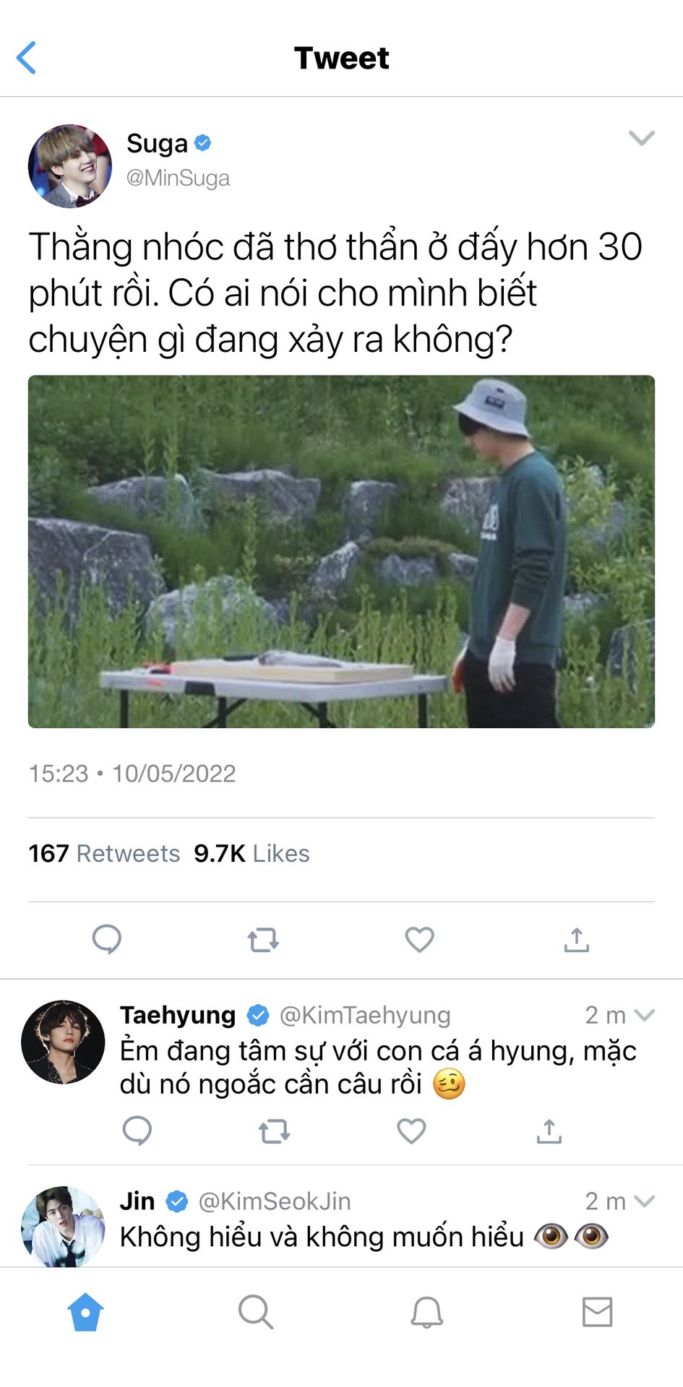
Task: Open the attached photo in the tweet
Action: pyautogui.click(x=341, y=551)
